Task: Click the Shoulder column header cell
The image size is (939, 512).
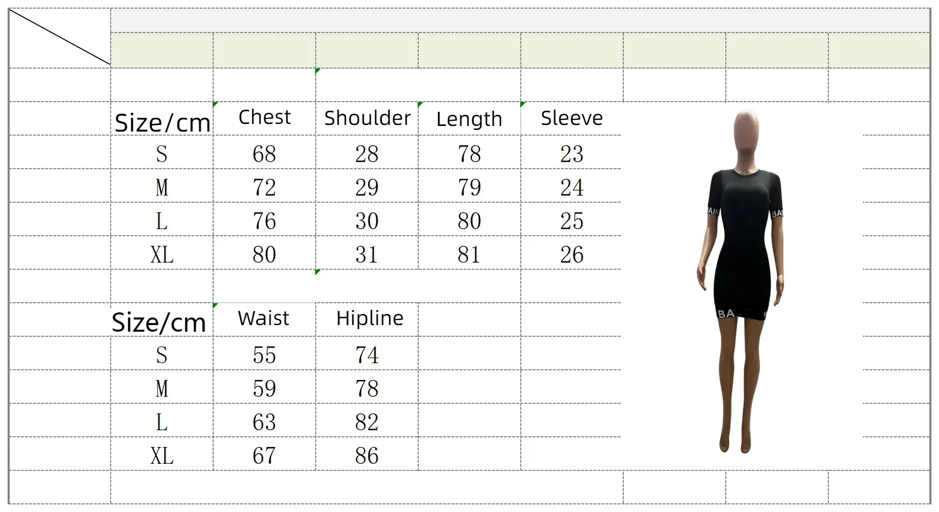Action: pos(367,118)
